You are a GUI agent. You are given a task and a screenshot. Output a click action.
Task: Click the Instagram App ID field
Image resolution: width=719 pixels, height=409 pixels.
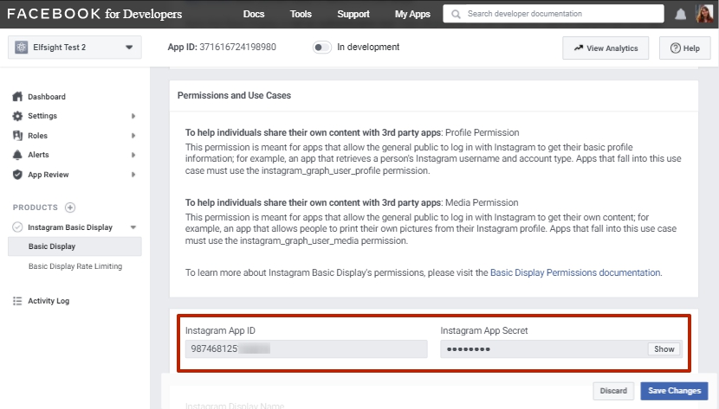(x=307, y=349)
